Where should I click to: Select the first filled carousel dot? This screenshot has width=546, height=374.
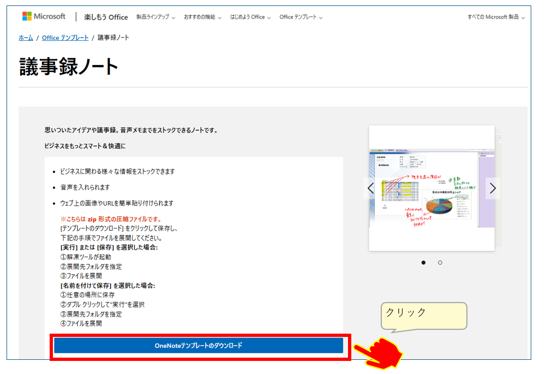423,263
